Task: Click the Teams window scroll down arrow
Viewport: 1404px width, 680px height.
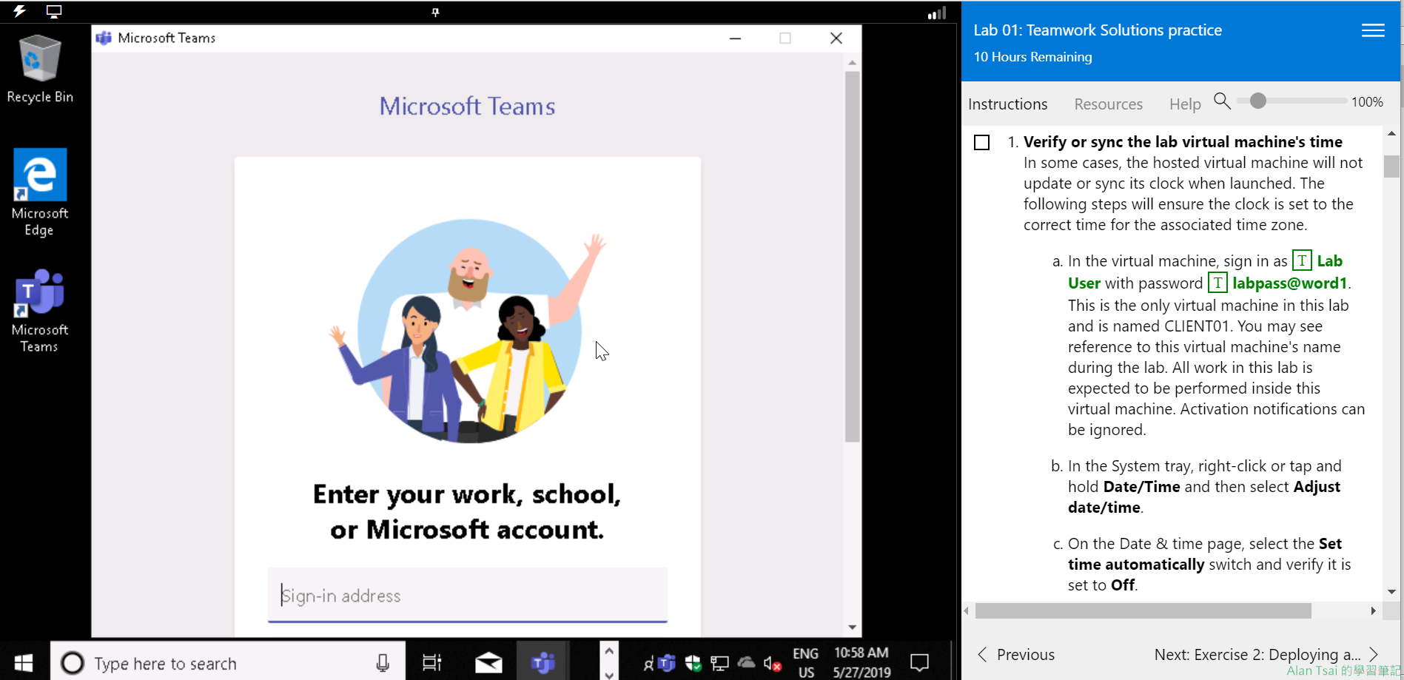Action: pos(853,627)
